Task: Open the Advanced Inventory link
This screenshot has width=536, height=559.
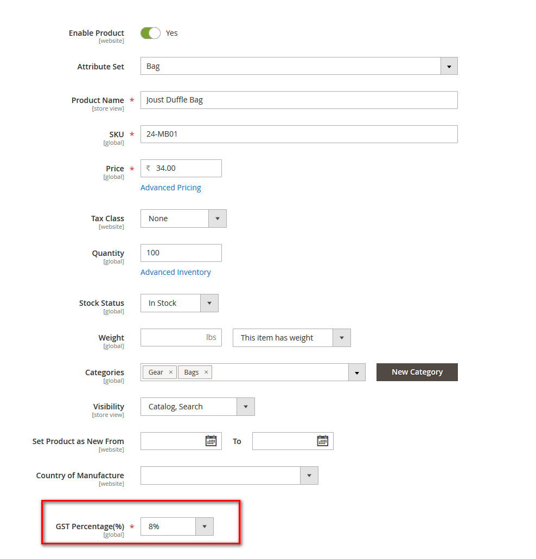Action: pos(175,272)
